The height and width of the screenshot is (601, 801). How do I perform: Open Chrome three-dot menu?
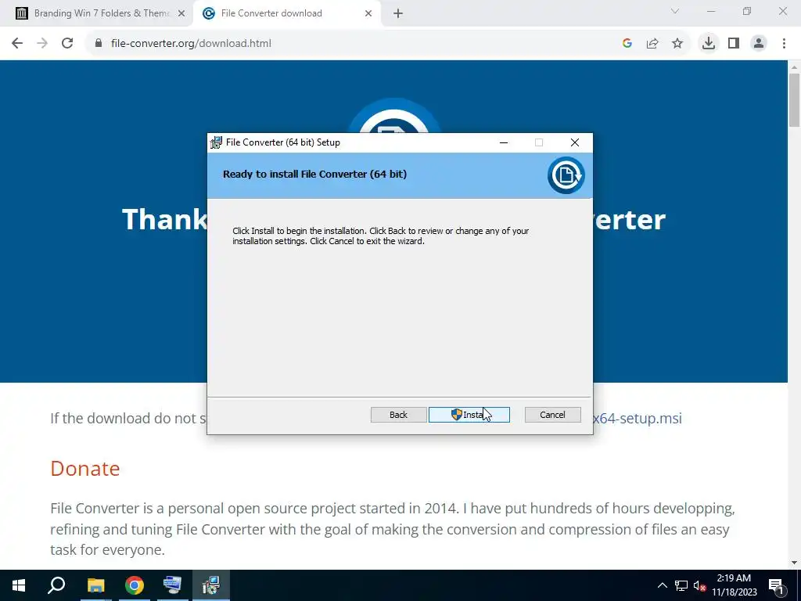[x=784, y=44]
